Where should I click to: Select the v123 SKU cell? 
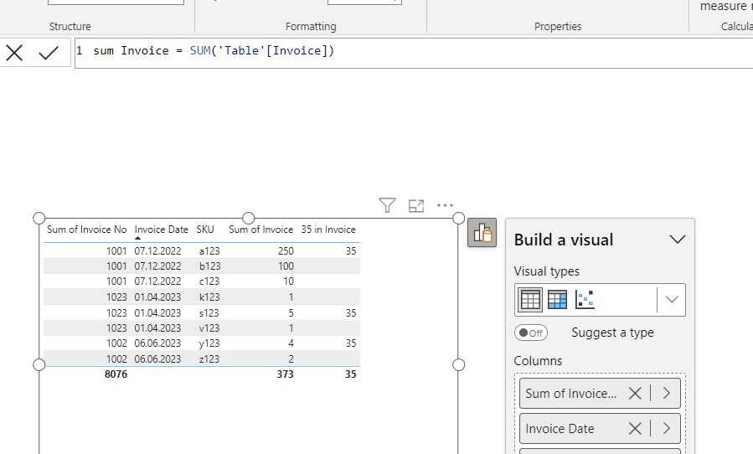coord(209,328)
